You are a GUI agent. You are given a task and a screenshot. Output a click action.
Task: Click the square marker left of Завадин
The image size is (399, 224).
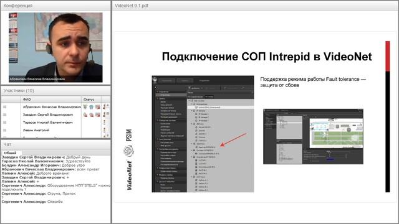click(4, 114)
